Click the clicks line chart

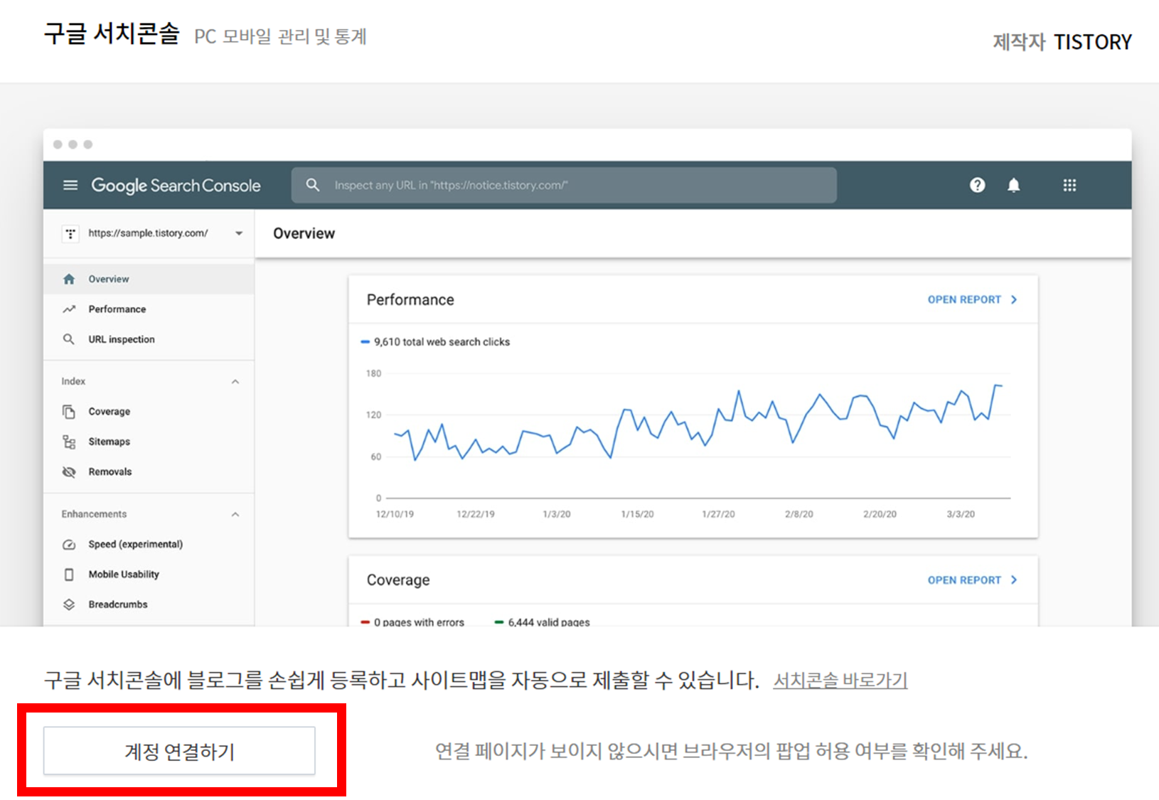698,425
